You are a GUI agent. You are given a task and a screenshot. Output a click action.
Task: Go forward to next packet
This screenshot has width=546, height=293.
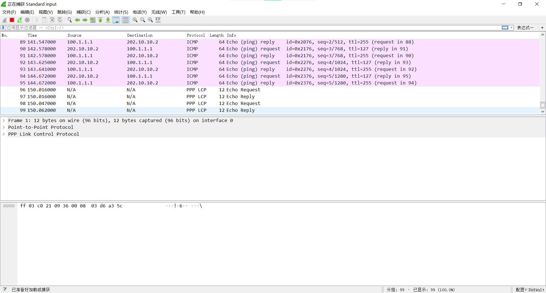(85, 20)
